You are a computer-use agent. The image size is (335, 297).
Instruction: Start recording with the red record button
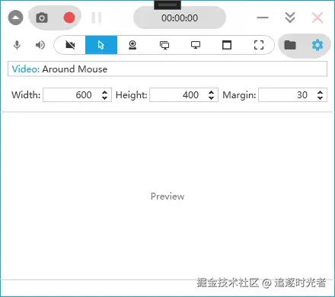pyautogui.click(x=69, y=18)
